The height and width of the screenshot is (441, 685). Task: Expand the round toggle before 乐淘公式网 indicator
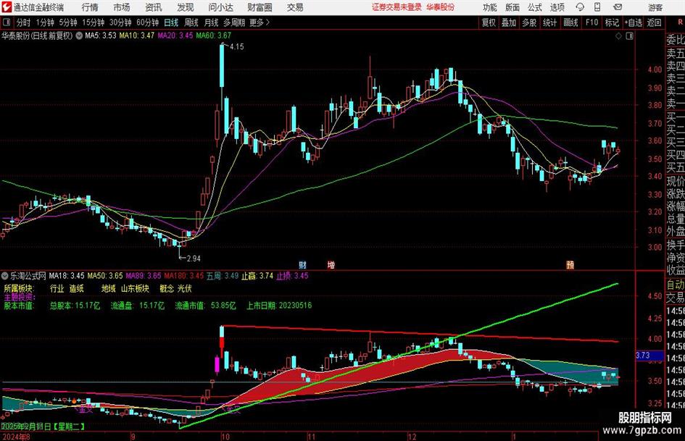click(x=5, y=276)
